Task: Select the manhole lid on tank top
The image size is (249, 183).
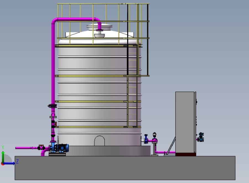Action: tap(99, 27)
